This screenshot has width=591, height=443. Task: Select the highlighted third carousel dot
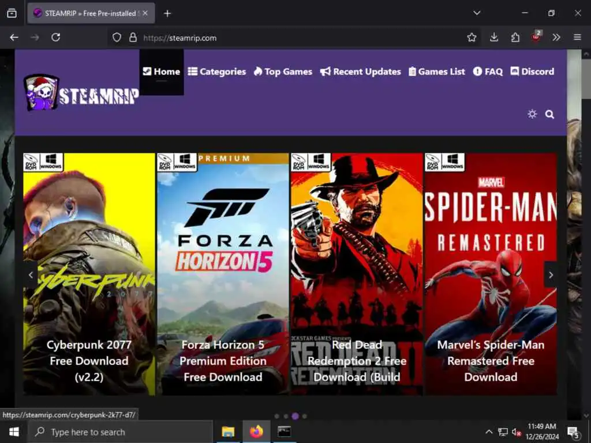coord(295,416)
